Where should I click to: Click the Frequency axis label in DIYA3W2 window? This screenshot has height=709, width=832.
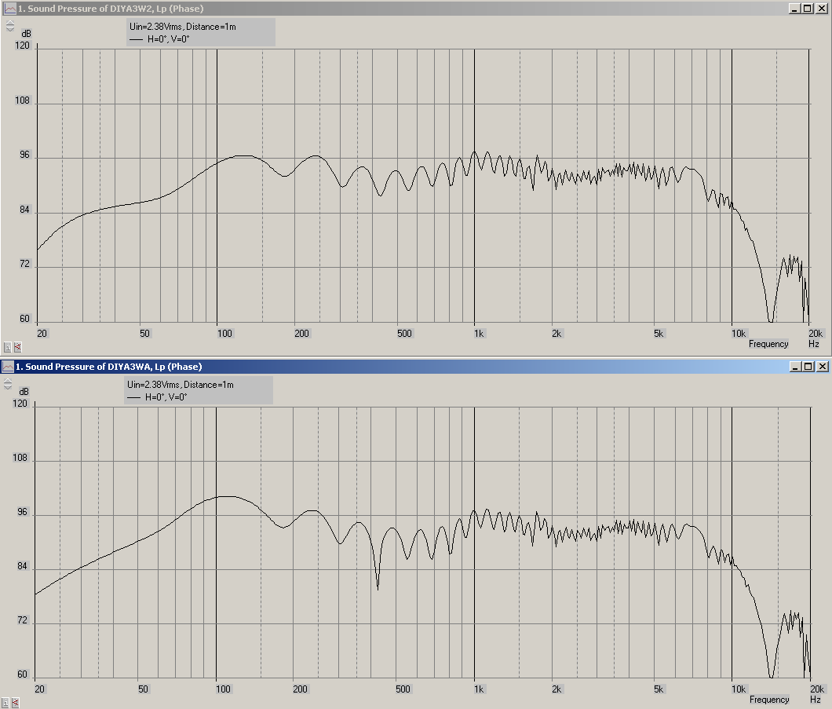768,344
